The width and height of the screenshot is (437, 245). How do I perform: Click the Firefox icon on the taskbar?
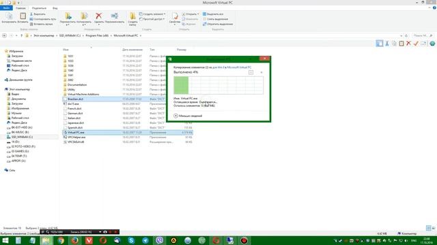[74, 240]
